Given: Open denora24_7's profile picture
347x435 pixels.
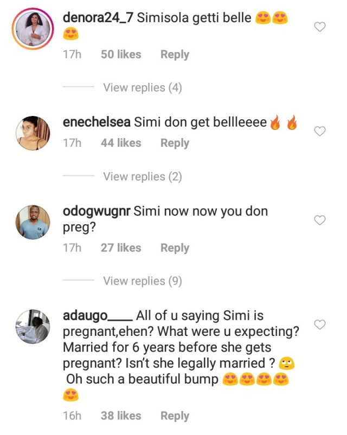Looking at the screenshot, I should 33,29.
